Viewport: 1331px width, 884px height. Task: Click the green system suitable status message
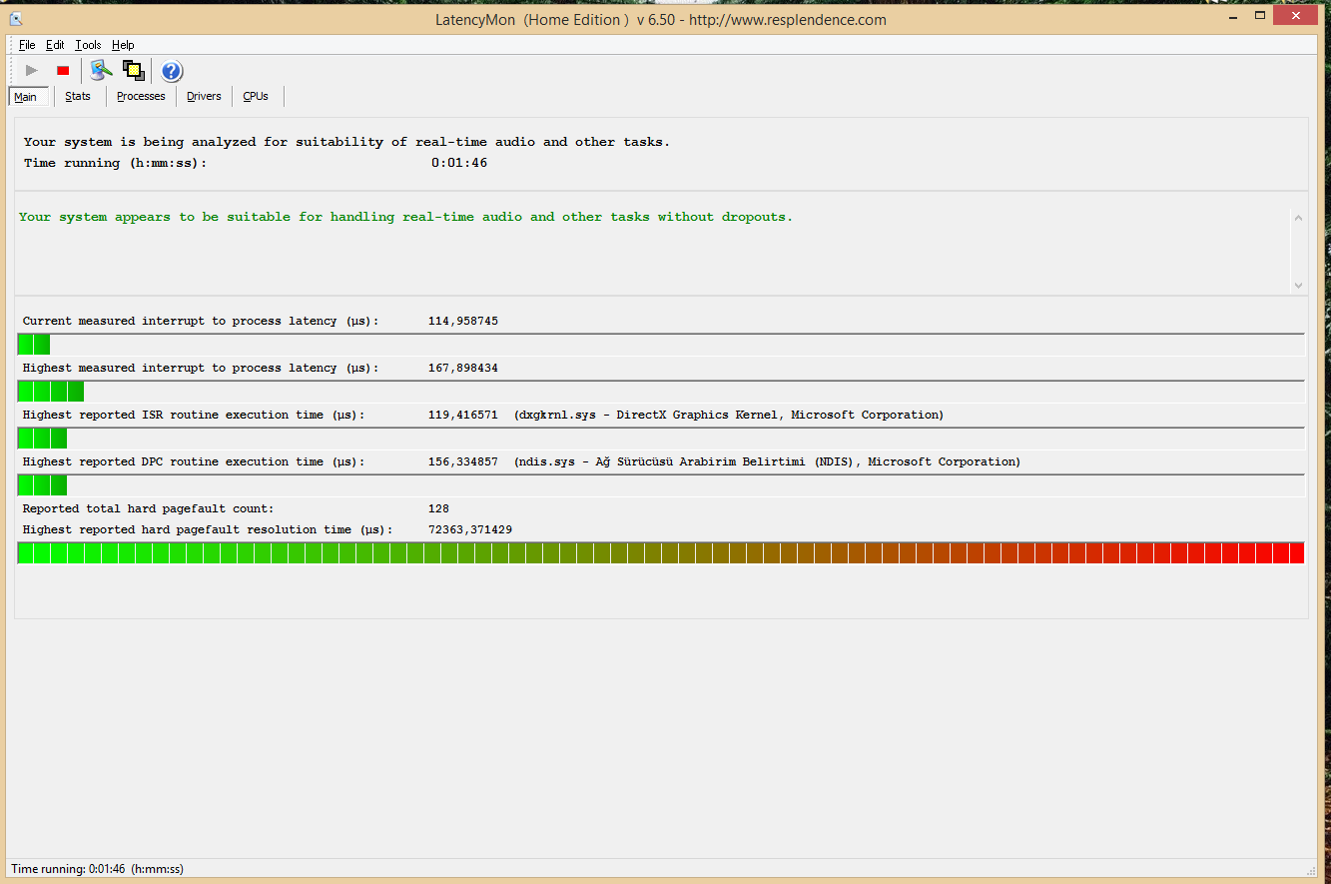tap(405, 217)
